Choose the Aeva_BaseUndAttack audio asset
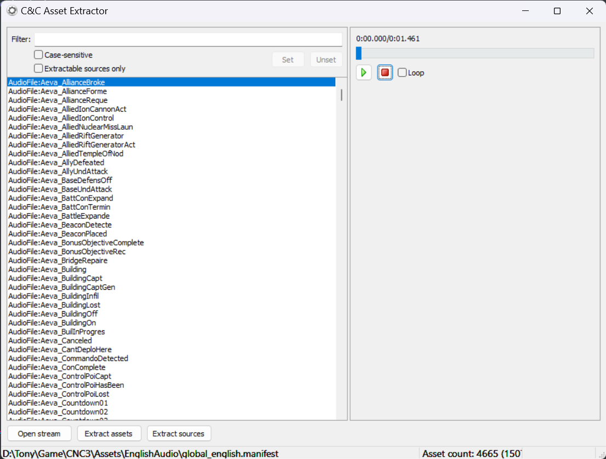606x459 pixels. pos(60,189)
